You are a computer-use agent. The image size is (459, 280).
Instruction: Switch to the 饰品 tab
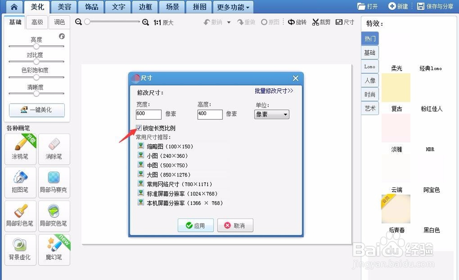tap(91, 7)
